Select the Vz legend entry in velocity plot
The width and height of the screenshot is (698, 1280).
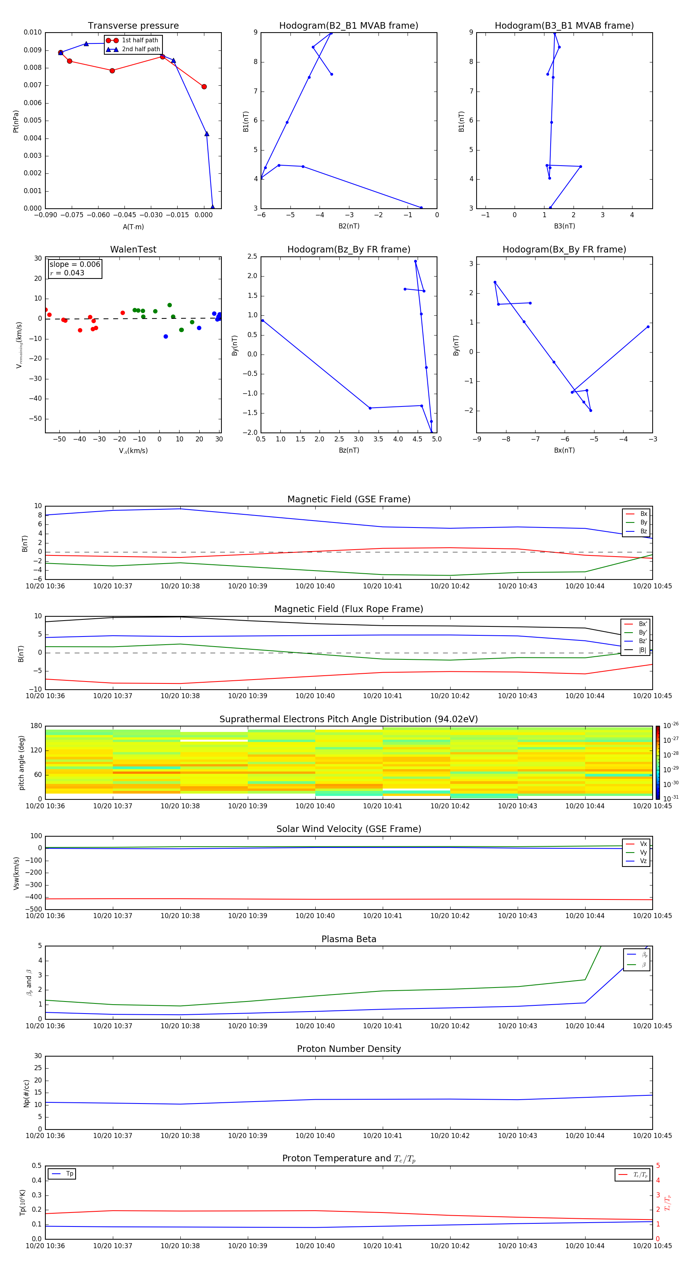click(636, 861)
